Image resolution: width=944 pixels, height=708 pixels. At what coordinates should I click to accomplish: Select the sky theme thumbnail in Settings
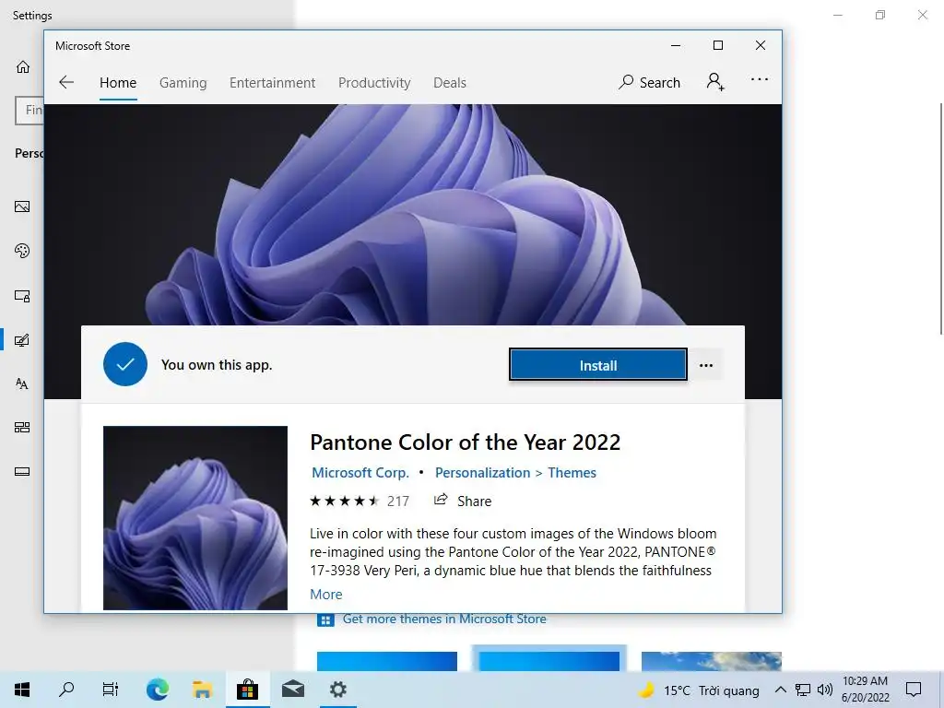click(x=711, y=660)
